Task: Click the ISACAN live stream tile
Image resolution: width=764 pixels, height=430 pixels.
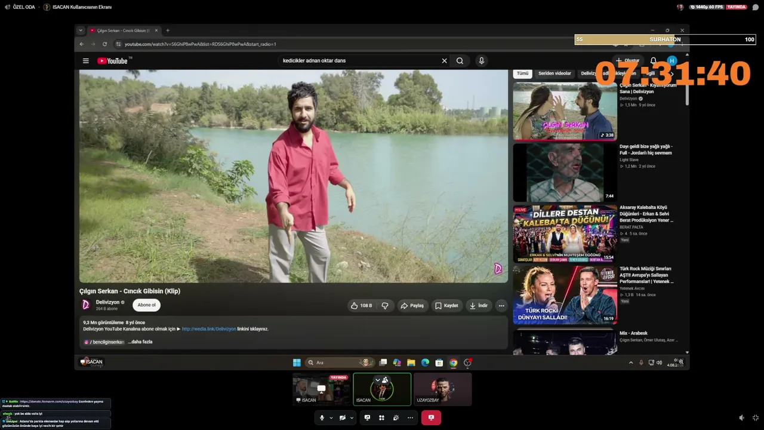Action: click(x=321, y=389)
